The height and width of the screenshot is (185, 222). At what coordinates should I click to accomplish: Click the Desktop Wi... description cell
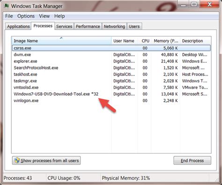[x=194, y=55]
